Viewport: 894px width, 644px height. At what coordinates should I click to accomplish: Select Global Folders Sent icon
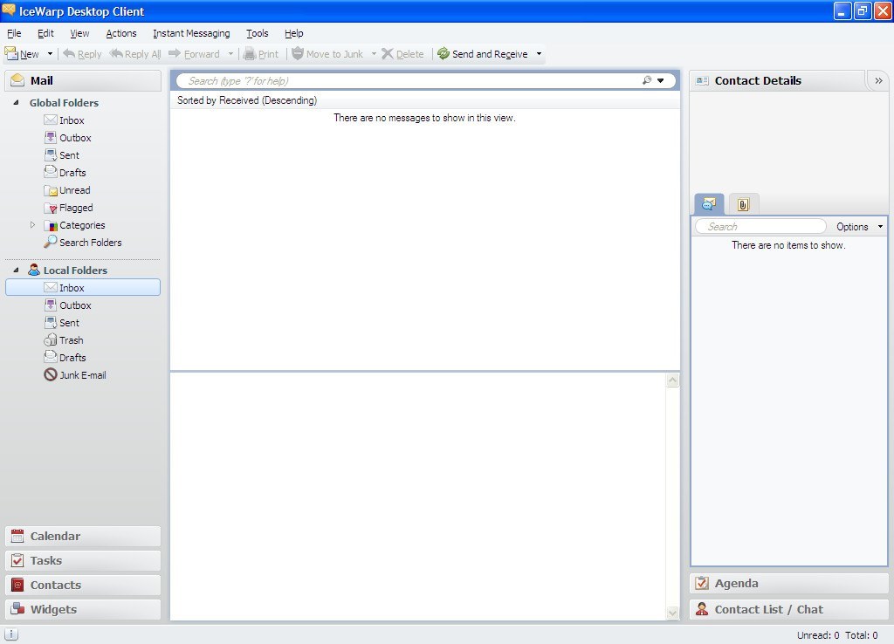(50, 154)
